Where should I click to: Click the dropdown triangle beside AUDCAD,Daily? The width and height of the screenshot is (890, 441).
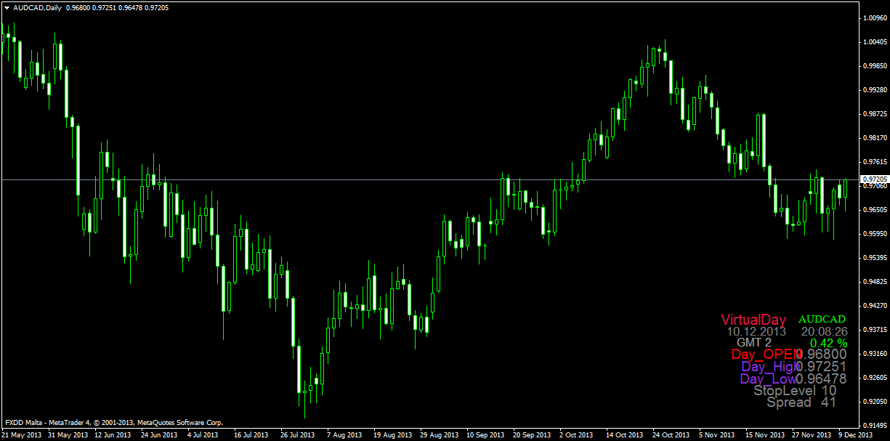(x=7, y=7)
